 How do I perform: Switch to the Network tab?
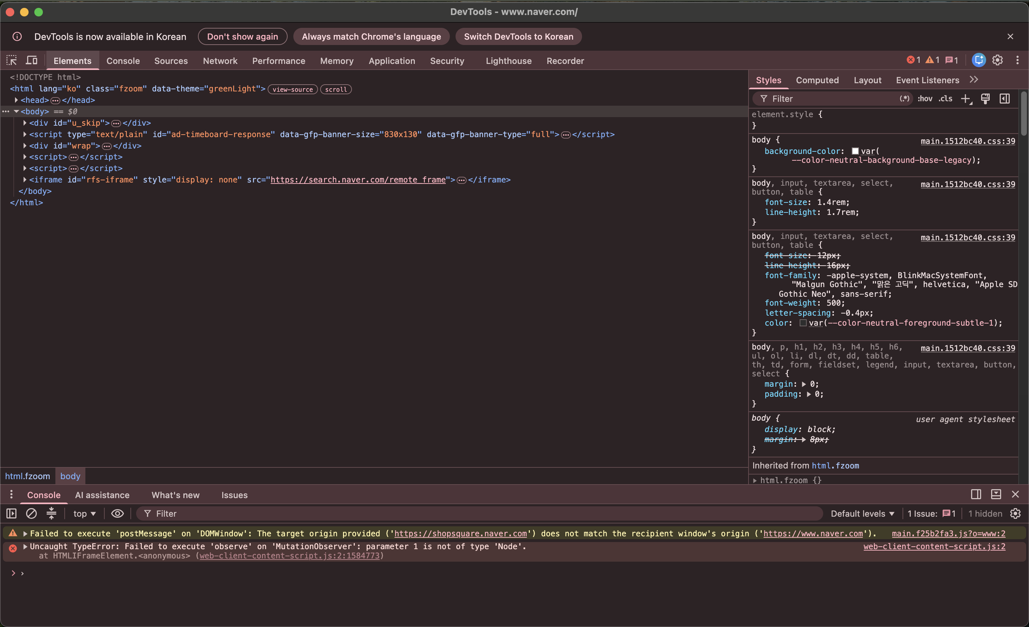tap(220, 61)
